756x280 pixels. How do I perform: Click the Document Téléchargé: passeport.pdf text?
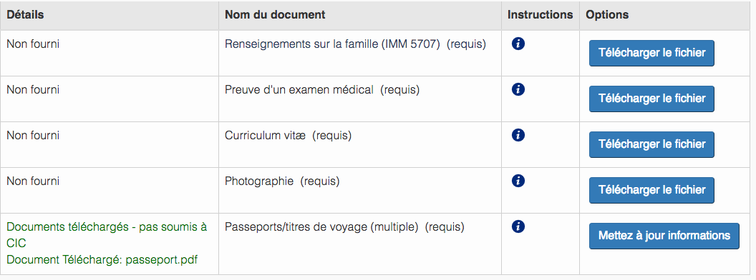point(102,260)
